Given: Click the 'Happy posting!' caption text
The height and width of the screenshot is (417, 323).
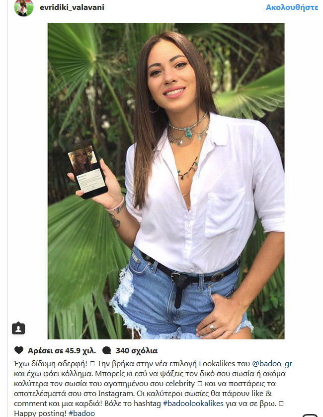Looking at the screenshot, I should pyautogui.click(x=40, y=414).
